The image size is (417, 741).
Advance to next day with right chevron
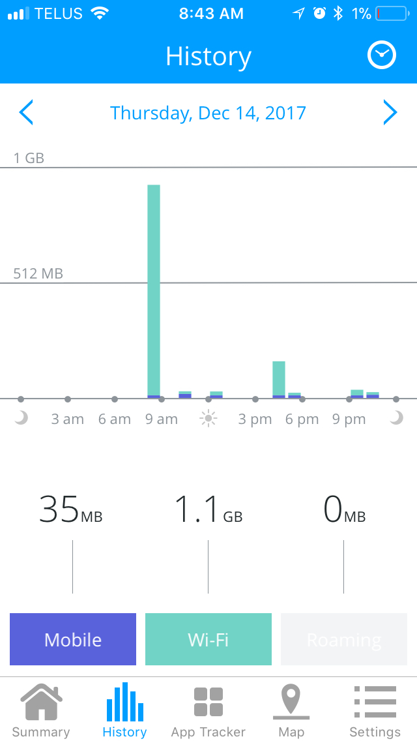(x=390, y=112)
